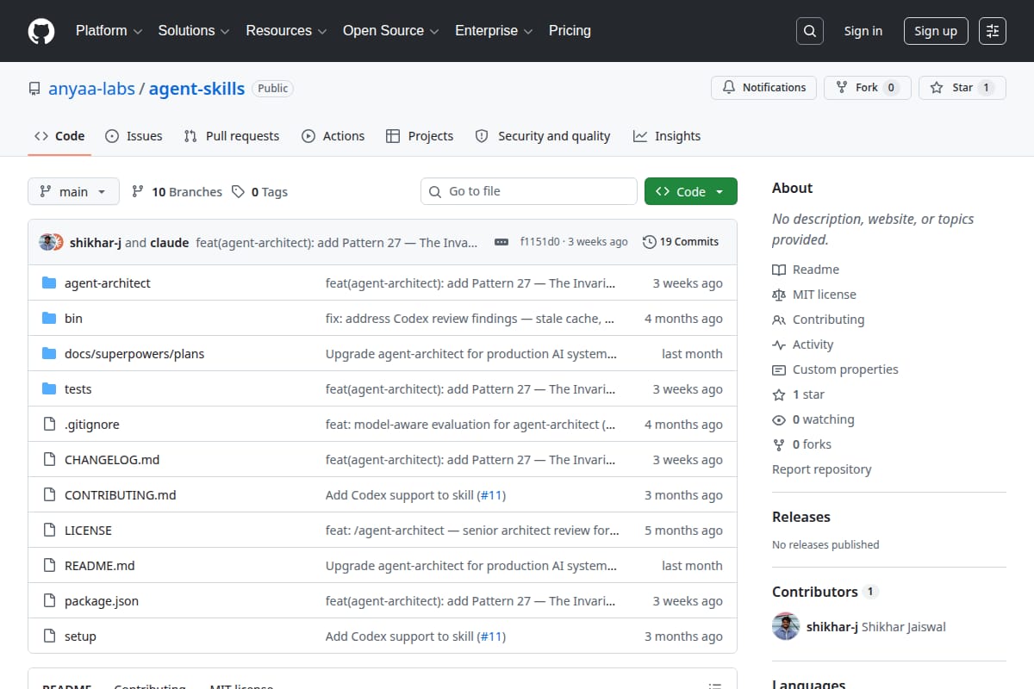Click the .gitignore file icon
1034x689 pixels.
click(x=49, y=425)
